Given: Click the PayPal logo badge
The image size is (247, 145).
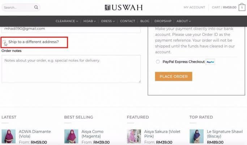Looking at the screenshot, I should (210, 62).
